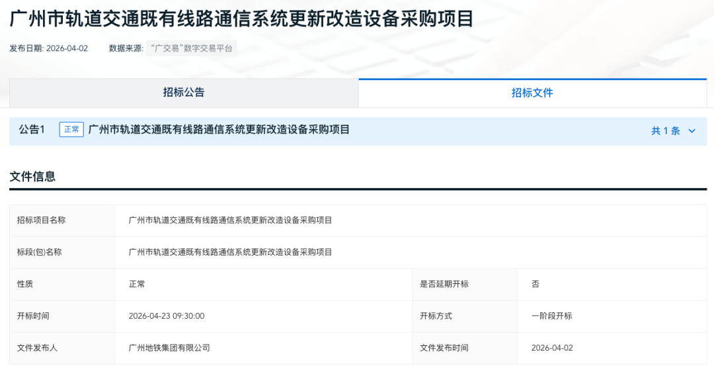Click the 正常 status badge
Viewport: 714px width, 375px height.
[x=71, y=129]
